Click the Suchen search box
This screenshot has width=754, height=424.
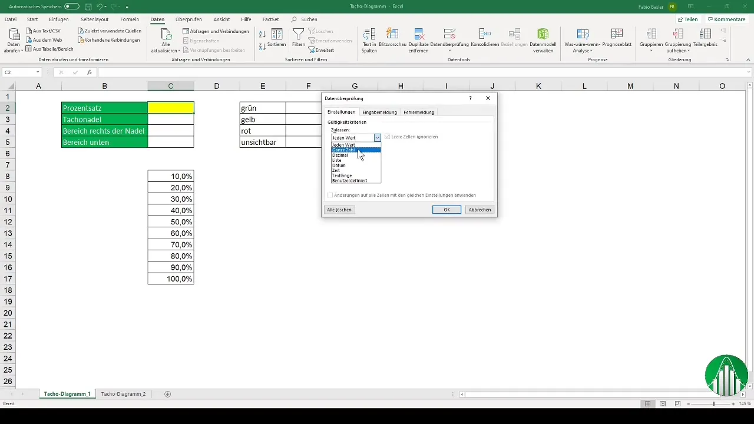(x=304, y=19)
